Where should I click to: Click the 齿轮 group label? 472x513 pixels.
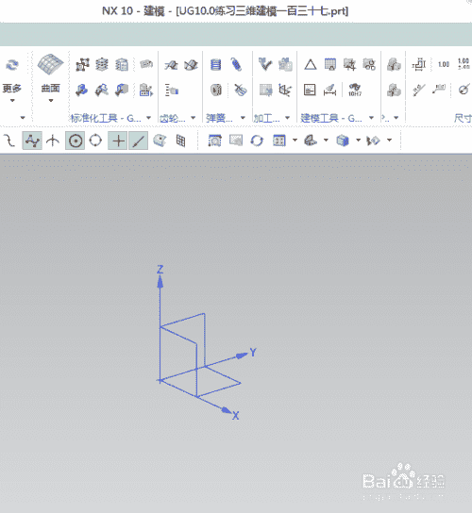(173, 118)
